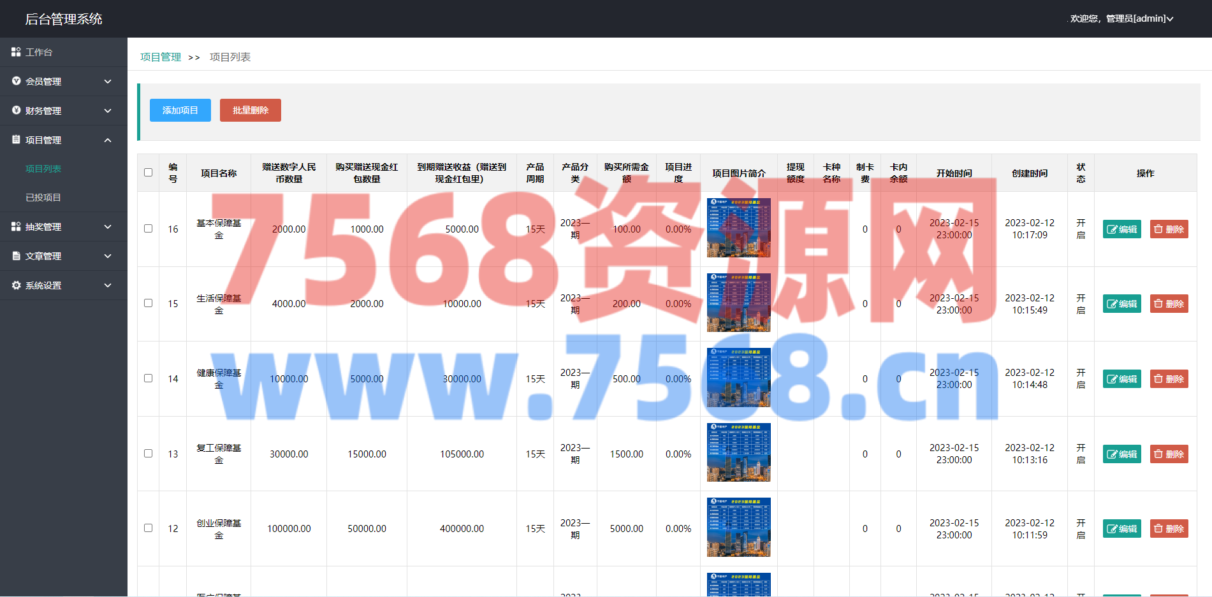
Task: Click the 文章管理 document icon
Action: [x=16, y=256]
